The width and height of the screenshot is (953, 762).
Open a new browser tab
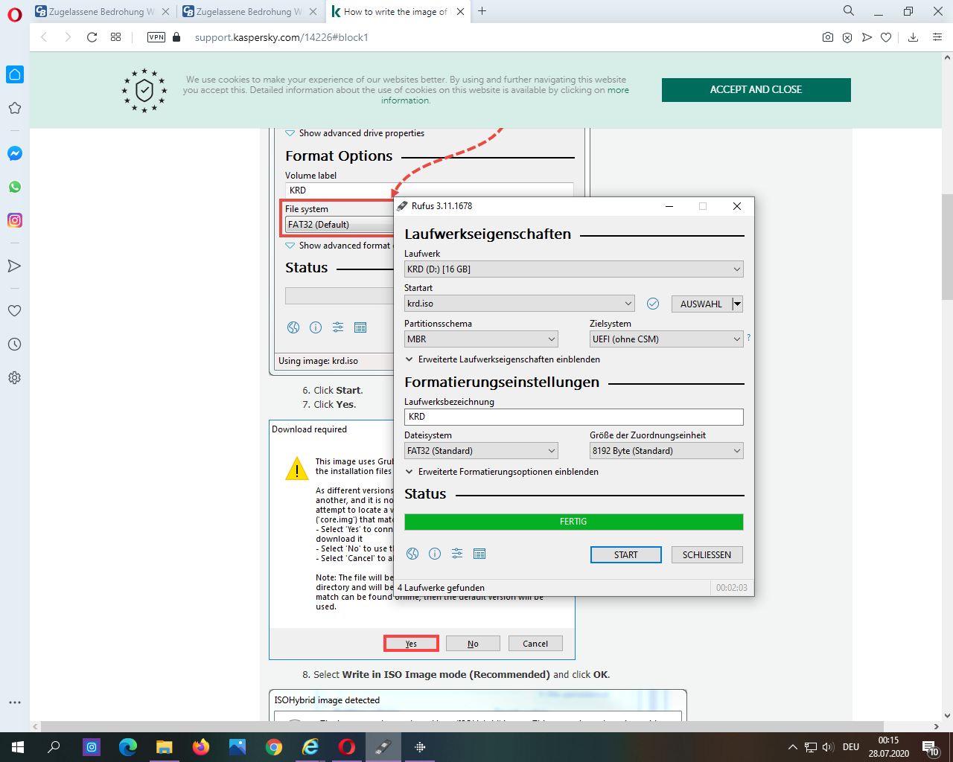[482, 11]
